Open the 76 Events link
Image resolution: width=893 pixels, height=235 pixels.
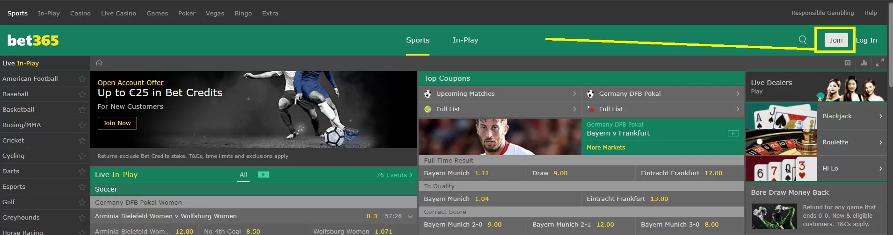pyautogui.click(x=394, y=175)
